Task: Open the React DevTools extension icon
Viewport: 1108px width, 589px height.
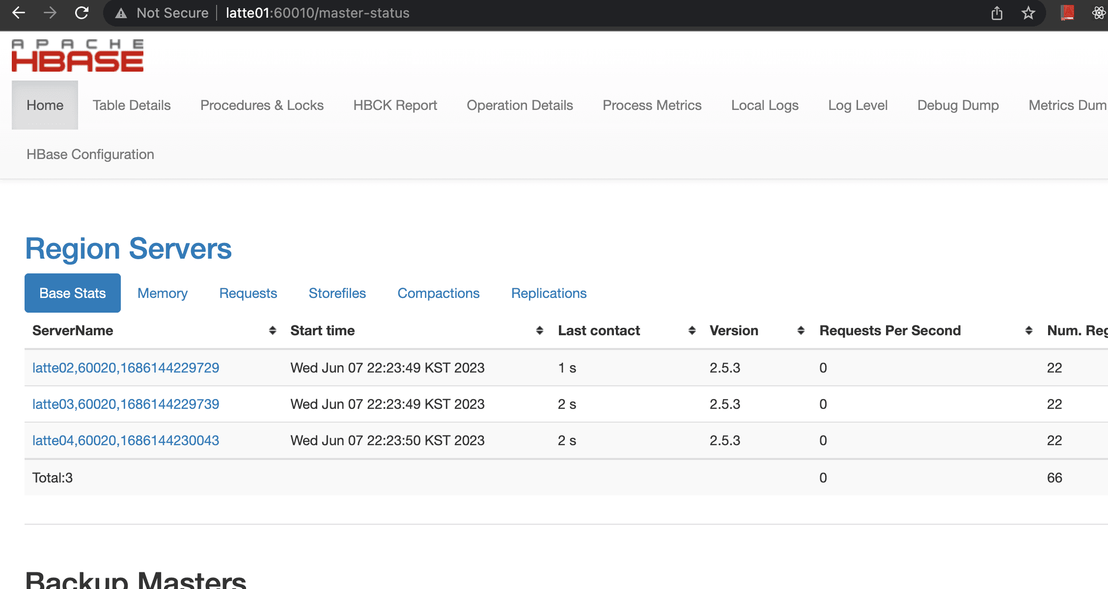Action: click(x=1098, y=13)
